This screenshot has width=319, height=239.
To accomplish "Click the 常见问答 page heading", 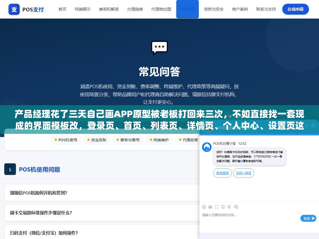I will coord(159,72).
